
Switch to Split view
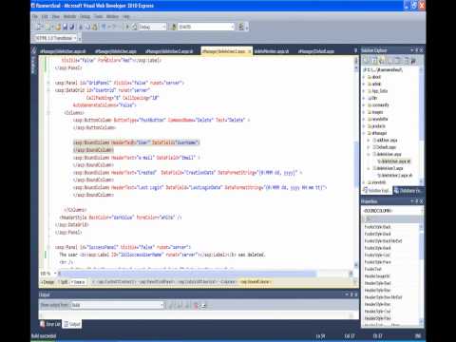click(64, 282)
